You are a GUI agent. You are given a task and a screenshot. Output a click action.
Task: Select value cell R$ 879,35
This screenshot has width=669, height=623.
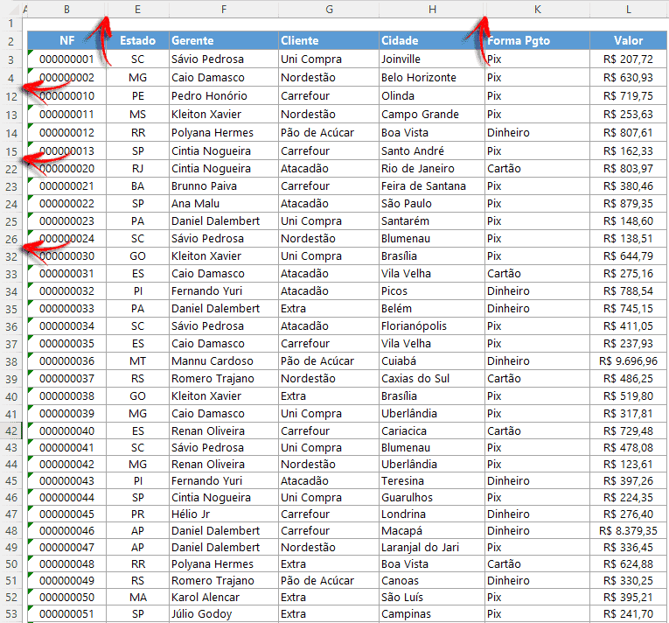(629, 203)
